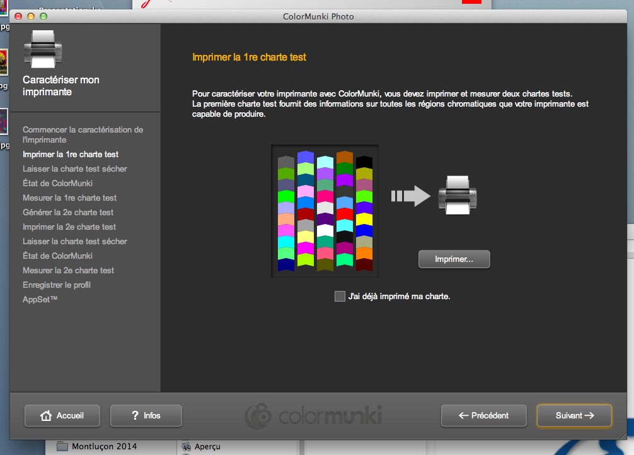The image size is (634, 455).
Task: Click the printer icon above Caractériser mon imprimante
Action: click(43, 49)
